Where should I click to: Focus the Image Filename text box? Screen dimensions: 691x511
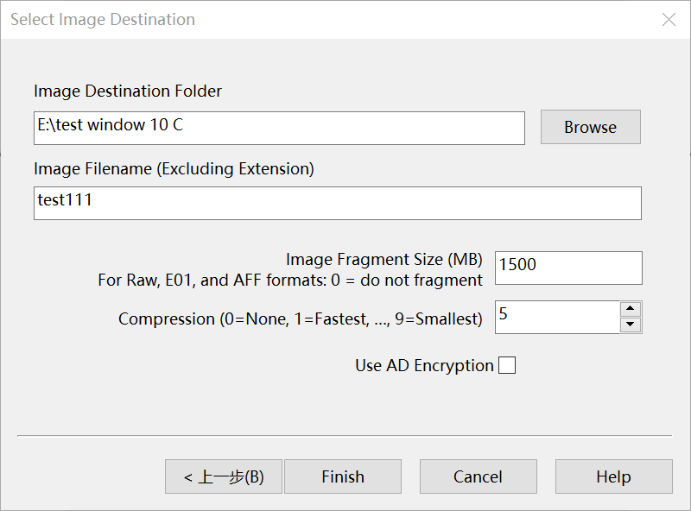pyautogui.click(x=337, y=203)
